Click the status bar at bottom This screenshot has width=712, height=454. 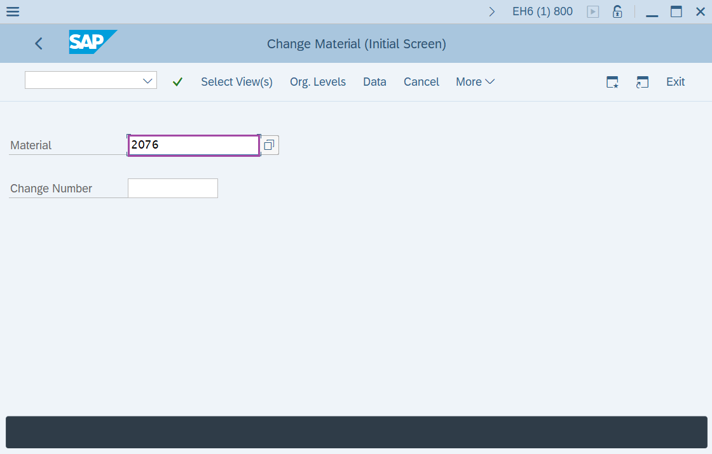click(356, 432)
